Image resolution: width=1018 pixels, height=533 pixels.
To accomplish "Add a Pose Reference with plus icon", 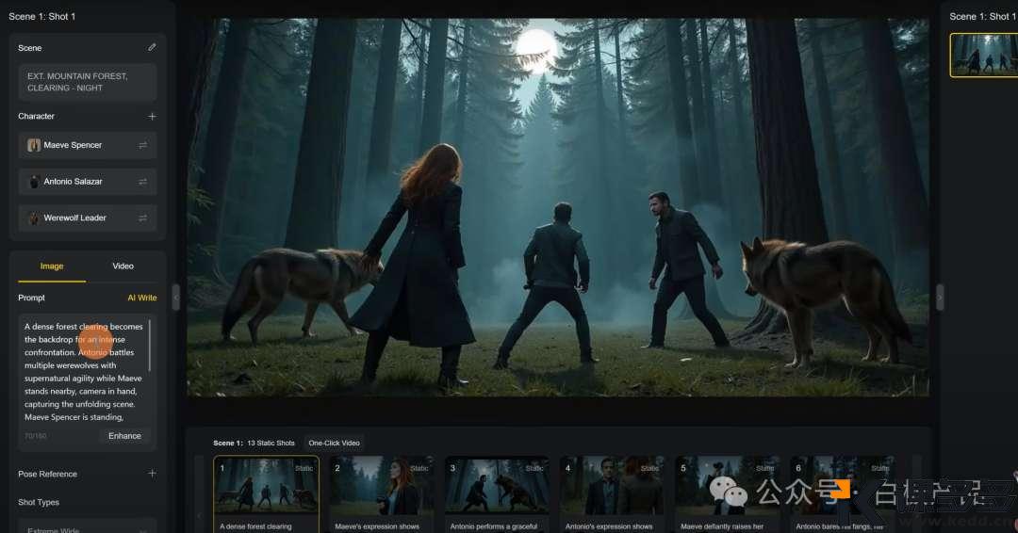I will (152, 474).
